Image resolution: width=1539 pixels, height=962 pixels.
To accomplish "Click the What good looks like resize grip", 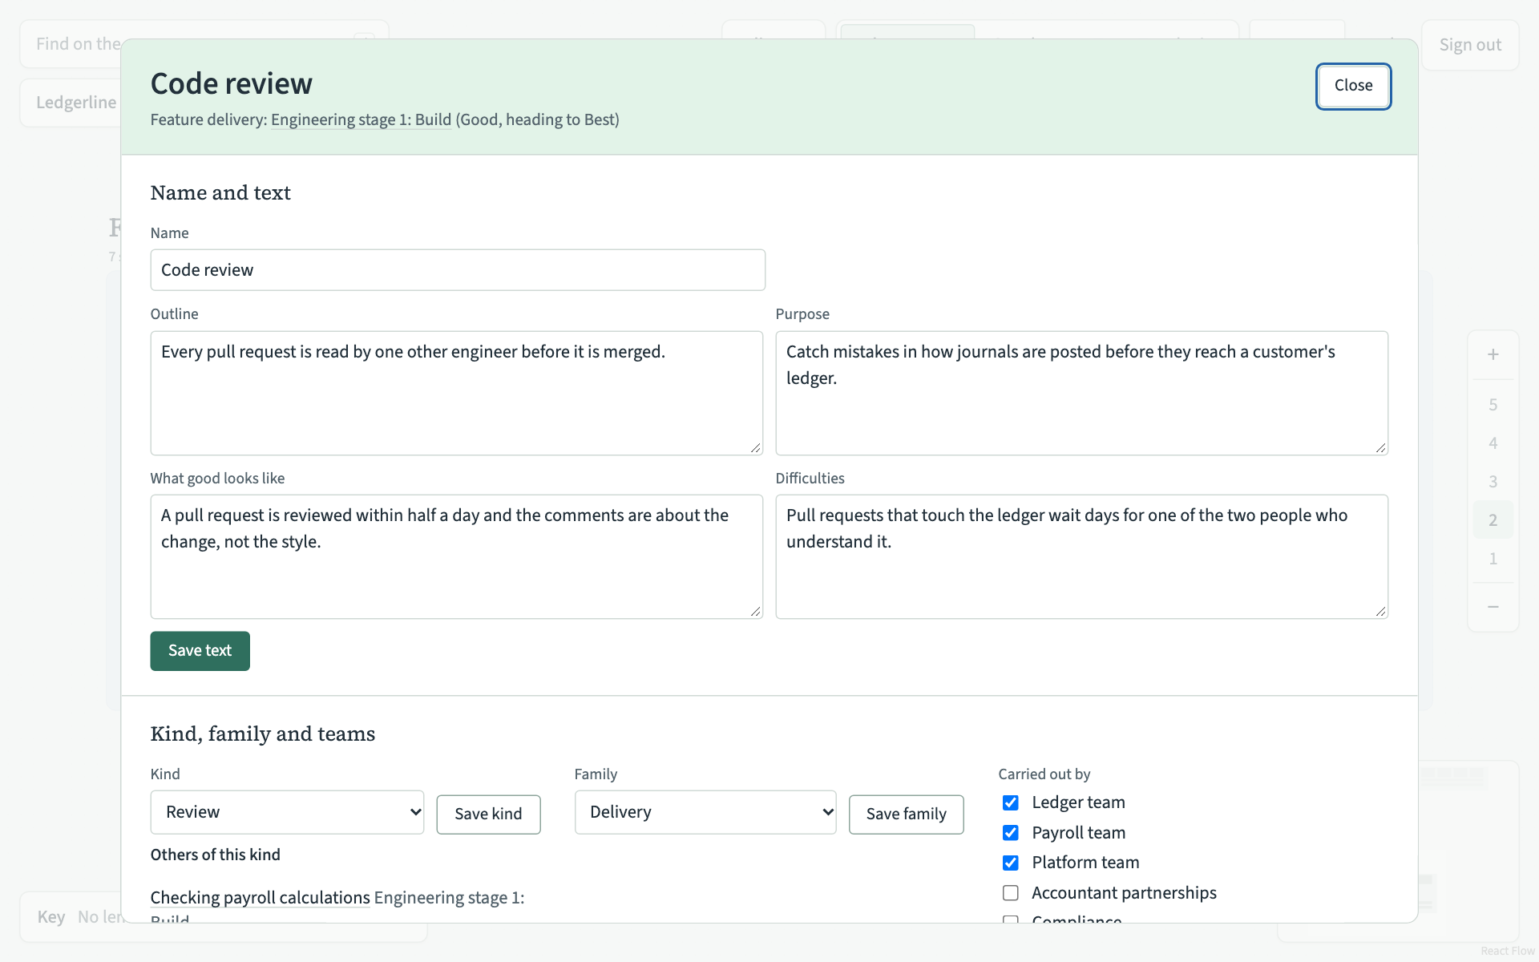I will coord(755,611).
